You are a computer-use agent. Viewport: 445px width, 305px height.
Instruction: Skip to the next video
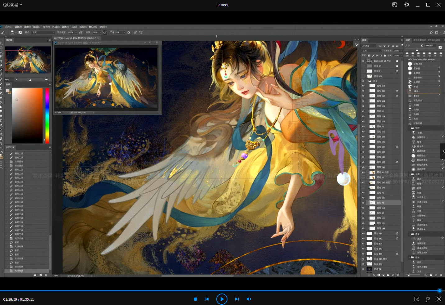coord(237,299)
